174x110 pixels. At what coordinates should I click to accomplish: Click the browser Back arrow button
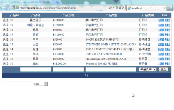[x=4, y=7]
